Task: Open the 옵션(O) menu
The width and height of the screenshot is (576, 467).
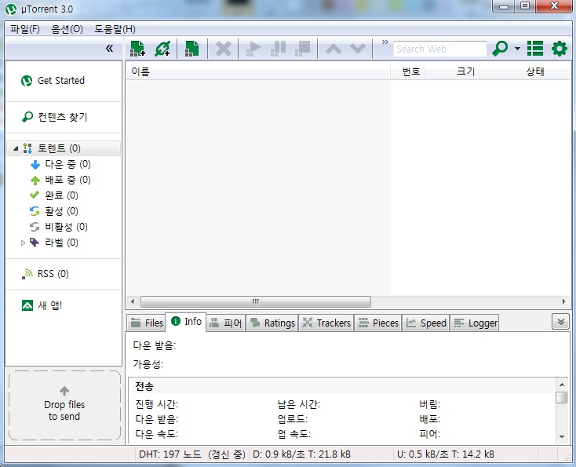Action: (x=67, y=29)
